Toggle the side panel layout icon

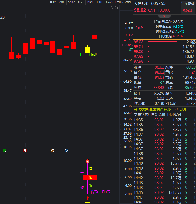click(x=117, y=8)
